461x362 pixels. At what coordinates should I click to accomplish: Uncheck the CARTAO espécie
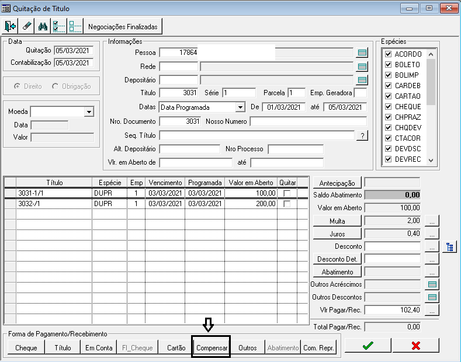click(388, 96)
